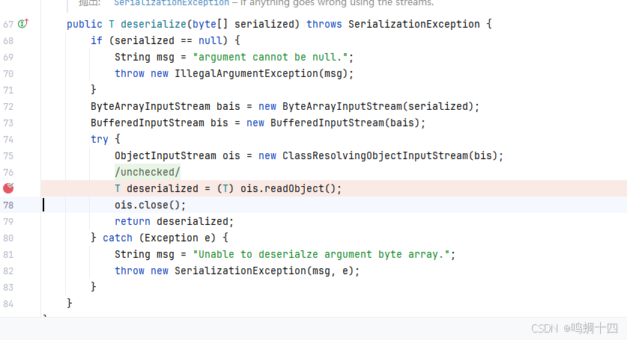Click the "Unable to deserialze argument byte array." string
The width and height of the screenshot is (627, 340).
click(x=321, y=254)
